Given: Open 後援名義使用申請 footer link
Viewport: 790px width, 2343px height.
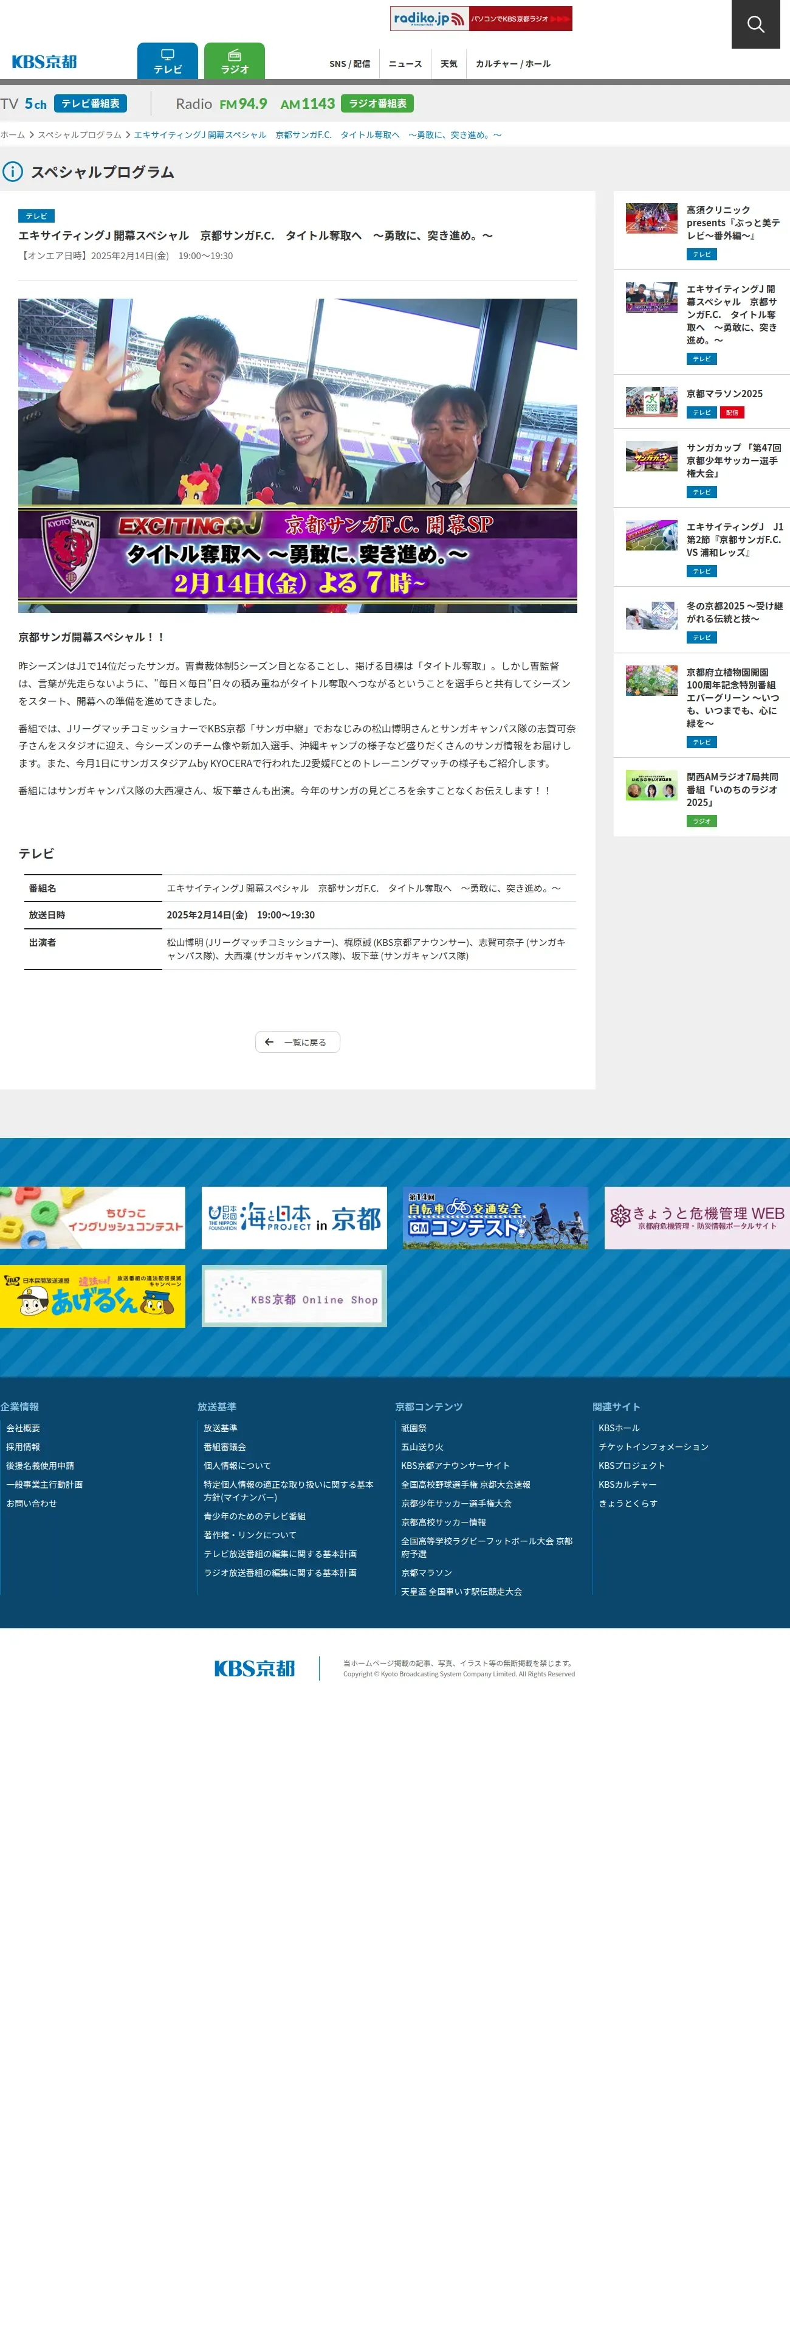Looking at the screenshot, I should [40, 1466].
